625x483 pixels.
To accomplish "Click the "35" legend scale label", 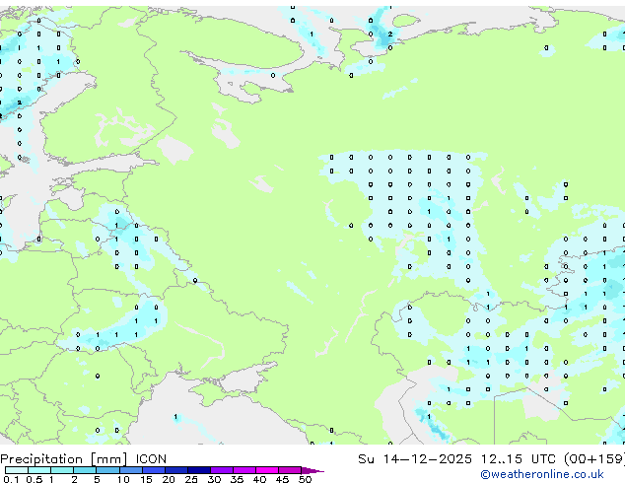I will pyautogui.click(x=237, y=479).
